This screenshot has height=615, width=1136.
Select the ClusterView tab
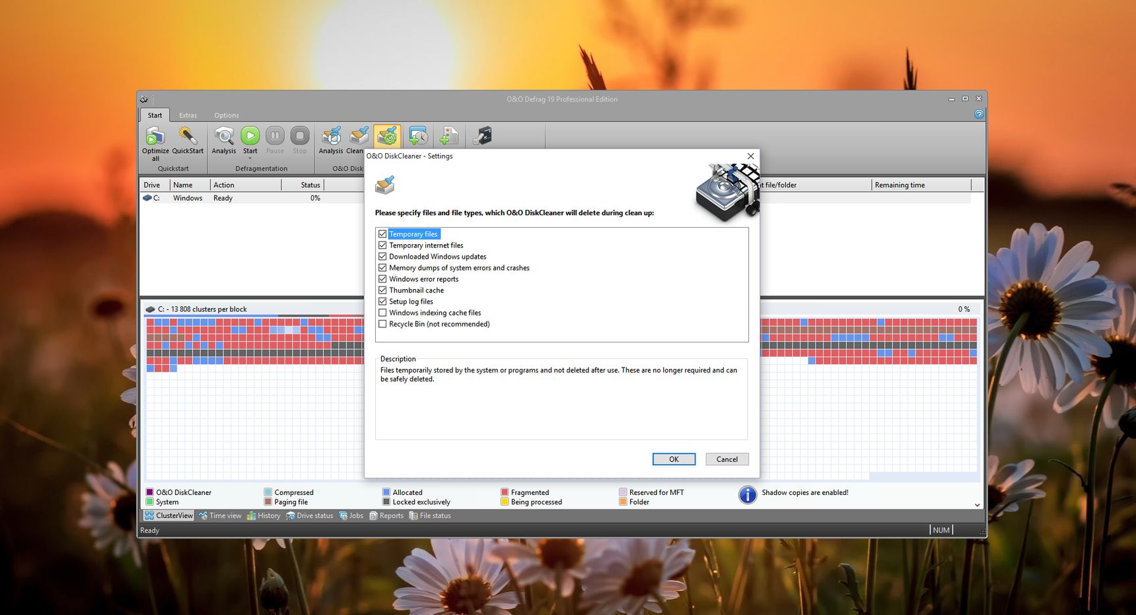pyautogui.click(x=169, y=515)
